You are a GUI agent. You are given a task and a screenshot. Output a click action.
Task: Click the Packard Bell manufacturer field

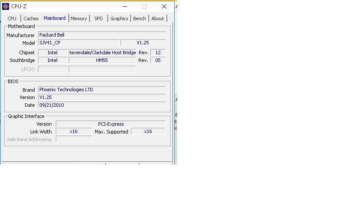[102, 35]
